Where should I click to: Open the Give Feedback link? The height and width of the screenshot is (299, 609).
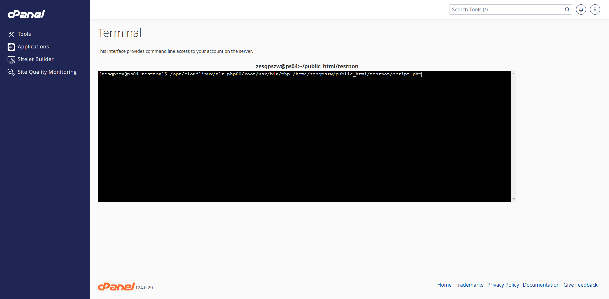coord(580,285)
